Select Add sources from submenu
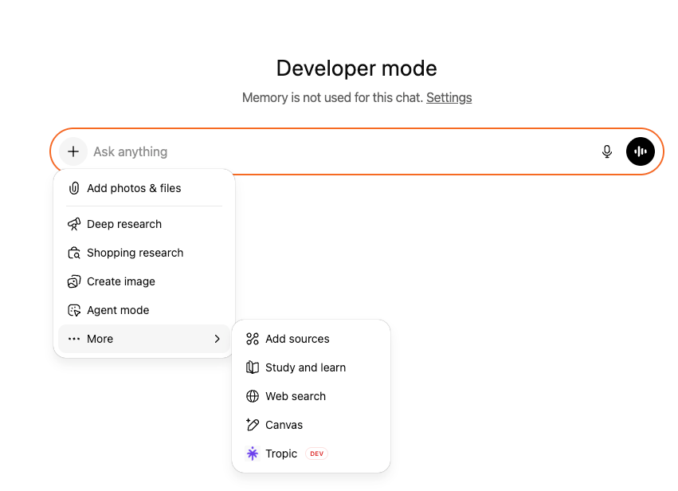 (297, 339)
